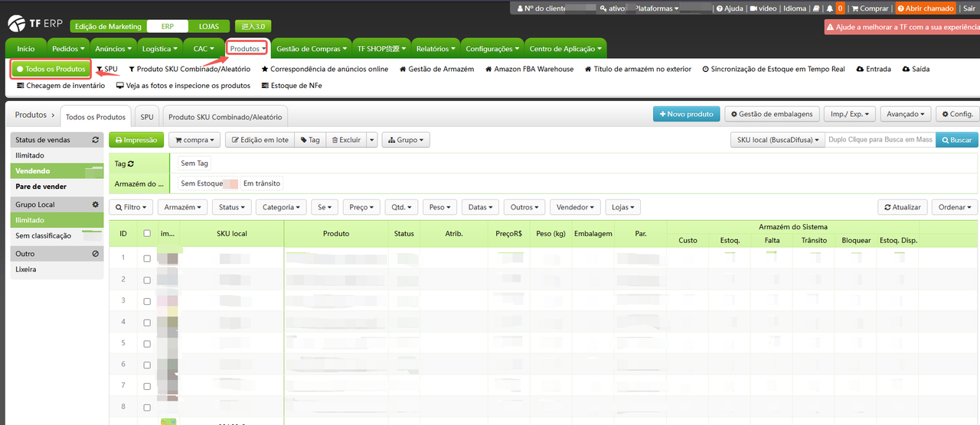Check the checkbox for row 6
The width and height of the screenshot is (980, 425).
[147, 365]
